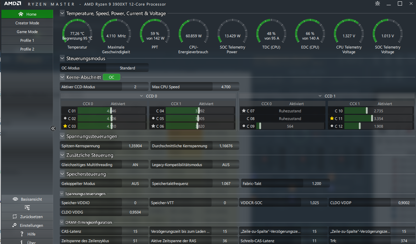This screenshot has width=416, height=244.
Task: Click the AMD logo in title bar
Action: 13,4
